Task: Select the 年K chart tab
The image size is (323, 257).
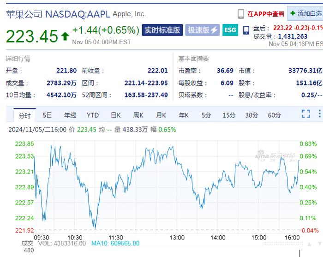Action: (184, 115)
